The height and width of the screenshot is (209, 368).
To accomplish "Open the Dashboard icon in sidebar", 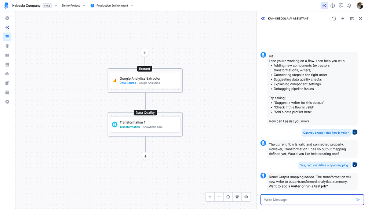I will [x=7, y=18].
